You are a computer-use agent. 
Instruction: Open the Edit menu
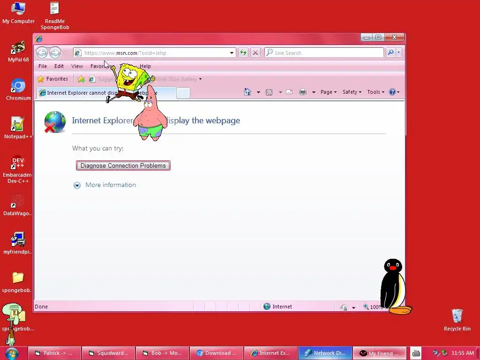(59, 66)
